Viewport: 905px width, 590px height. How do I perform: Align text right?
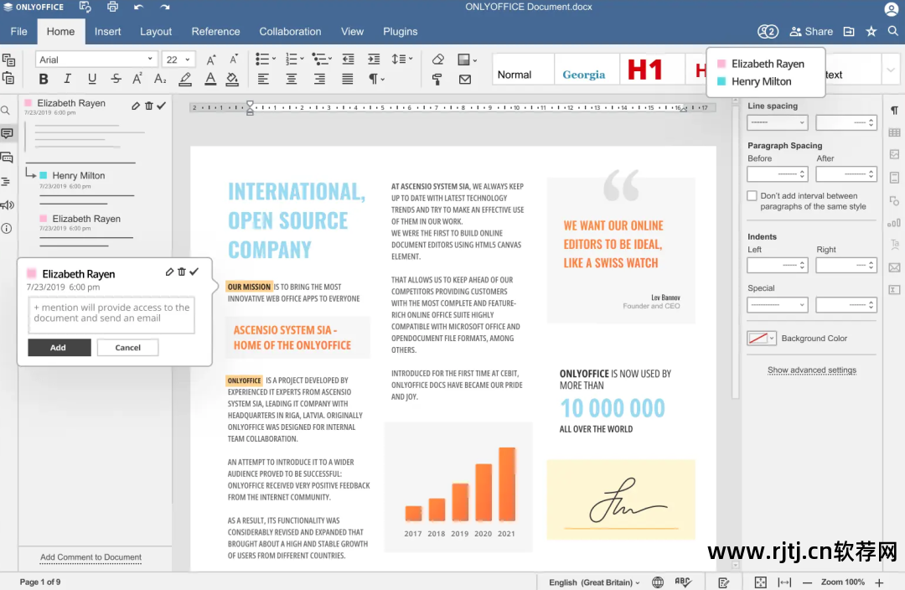click(x=319, y=79)
